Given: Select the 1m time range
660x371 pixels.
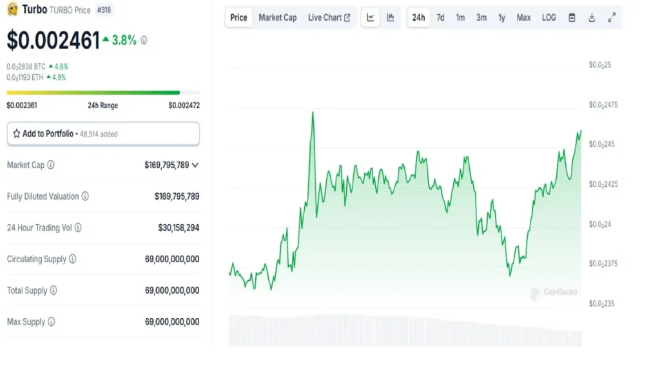Looking at the screenshot, I should pyautogui.click(x=460, y=17).
